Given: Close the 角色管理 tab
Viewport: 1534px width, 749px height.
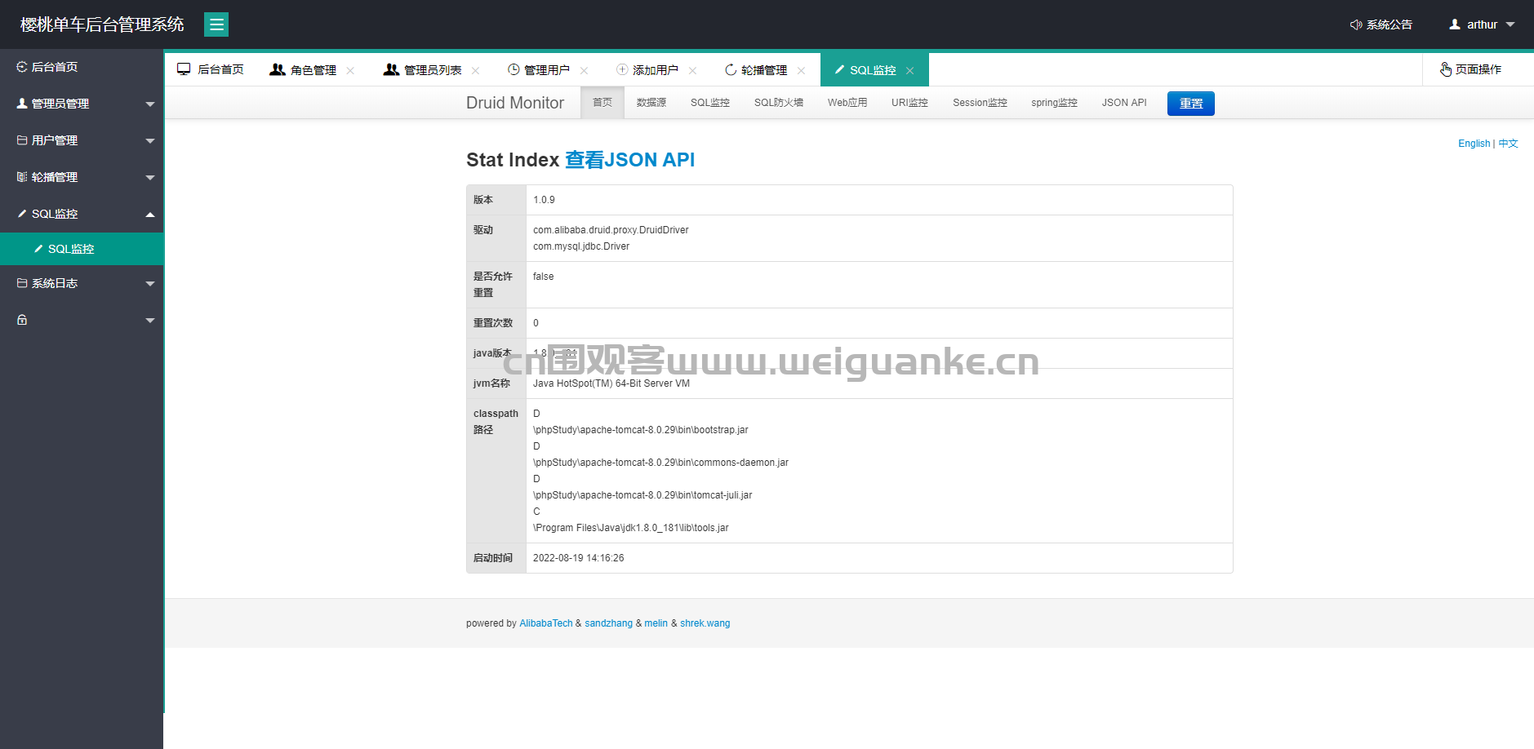Looking at the screenshot, I should point(350,71).
